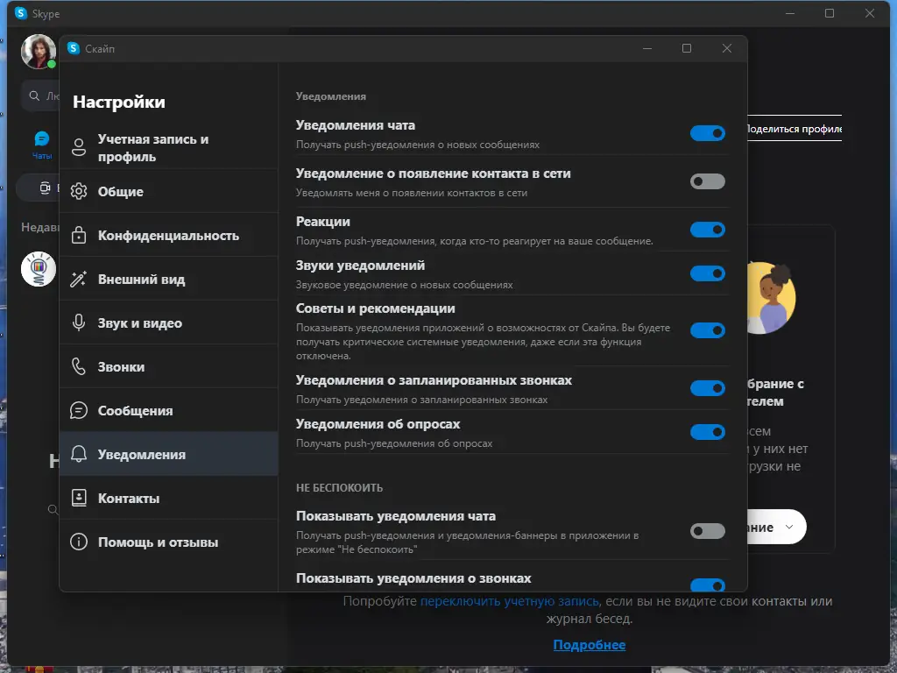The height and width of the screenshot is (673, 897).
Task: Click the Настройки heading
Action: point(119,102)
